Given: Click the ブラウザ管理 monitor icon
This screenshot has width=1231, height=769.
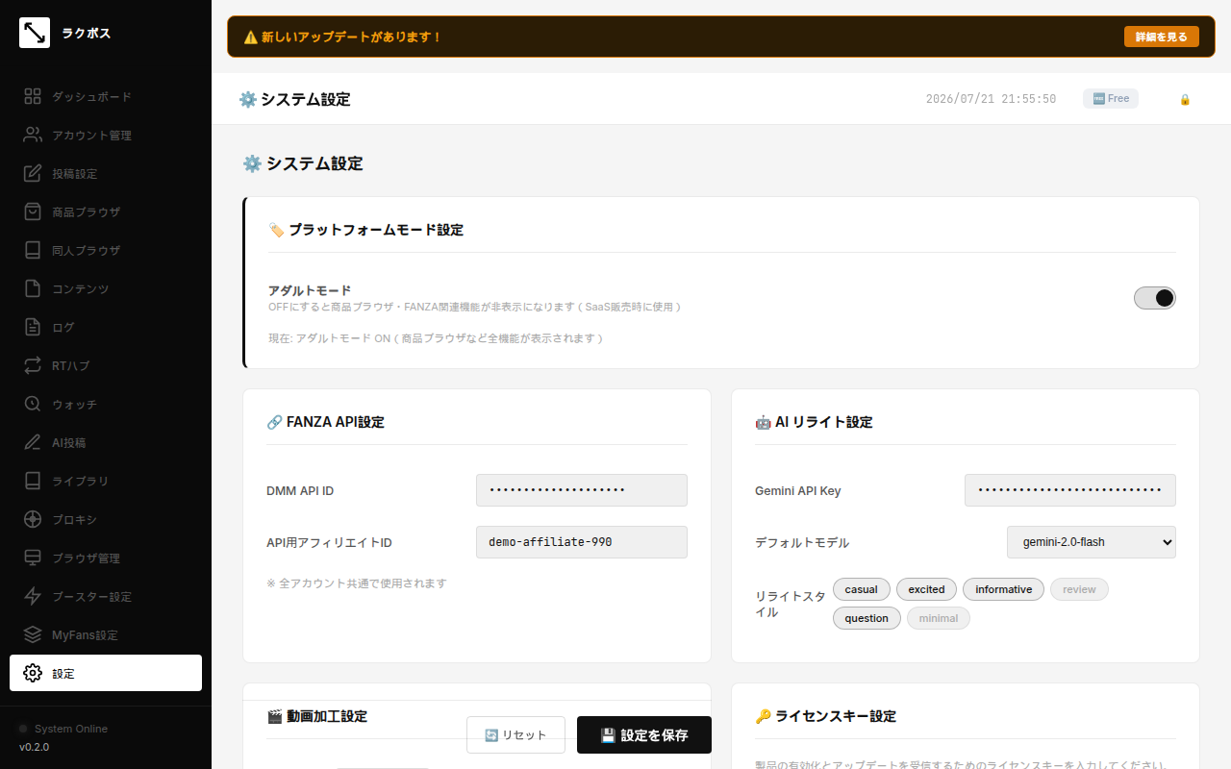Looking at the screenshot, I should 33,558.
